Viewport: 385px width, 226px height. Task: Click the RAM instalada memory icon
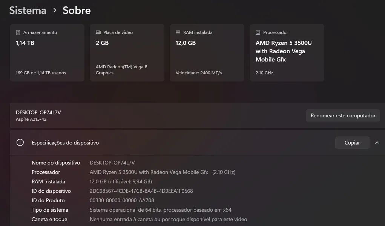pos(178,32)
